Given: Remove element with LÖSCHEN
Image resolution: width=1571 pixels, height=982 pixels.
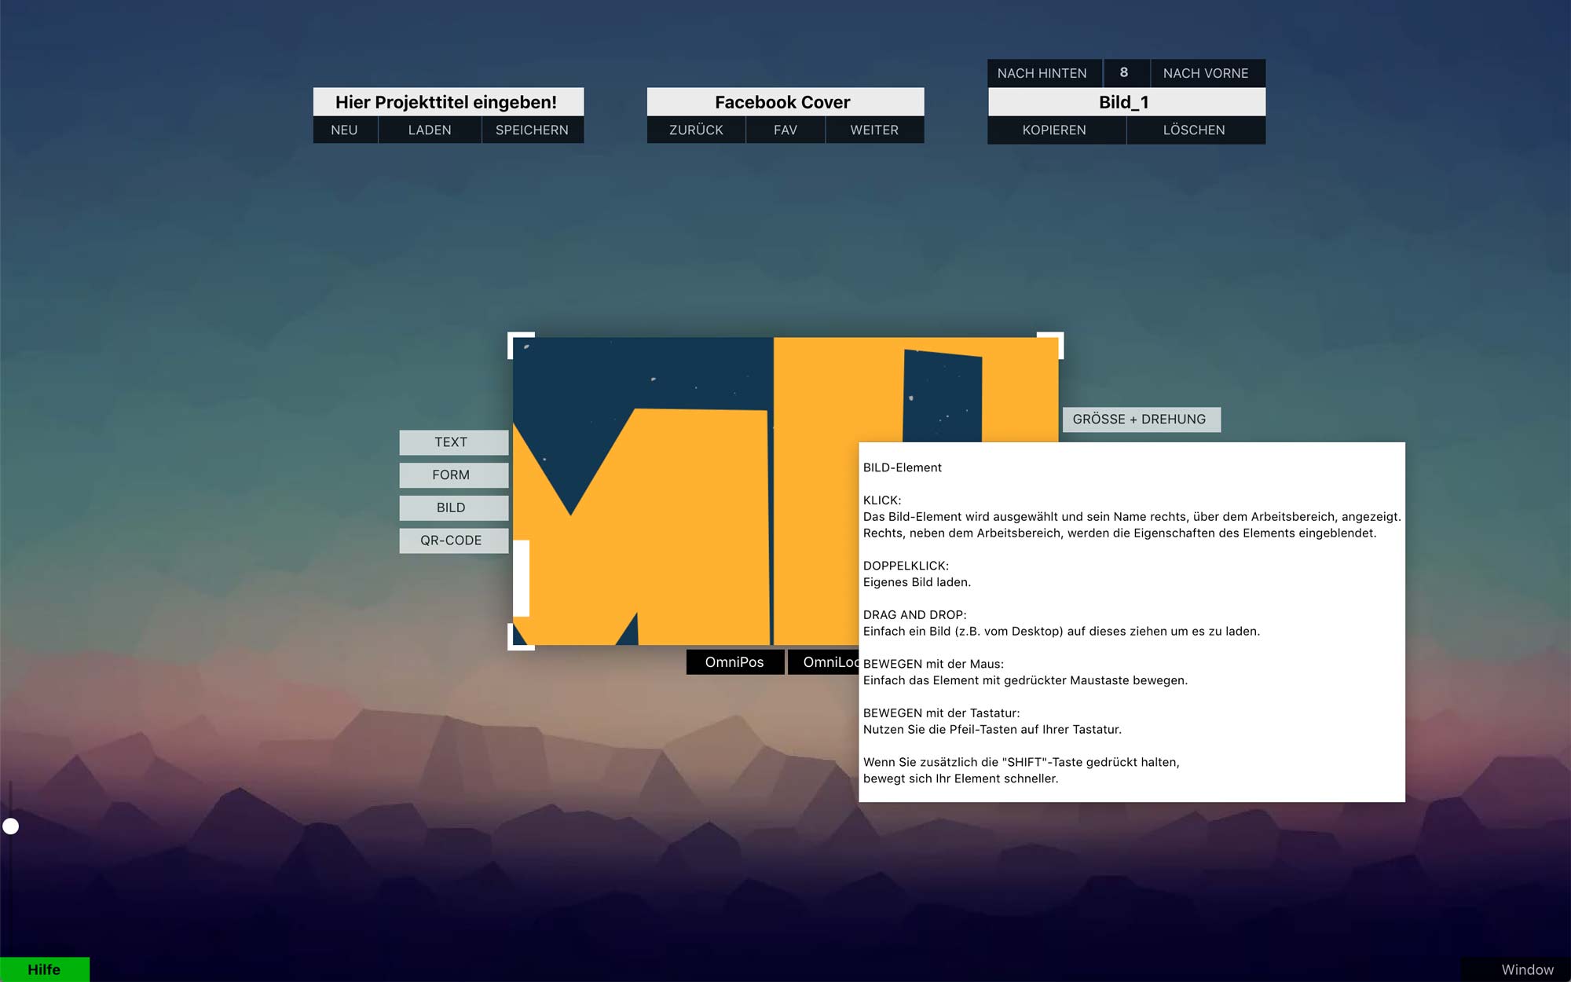Looking at the screenshot, I should [x=1194, y=130].
